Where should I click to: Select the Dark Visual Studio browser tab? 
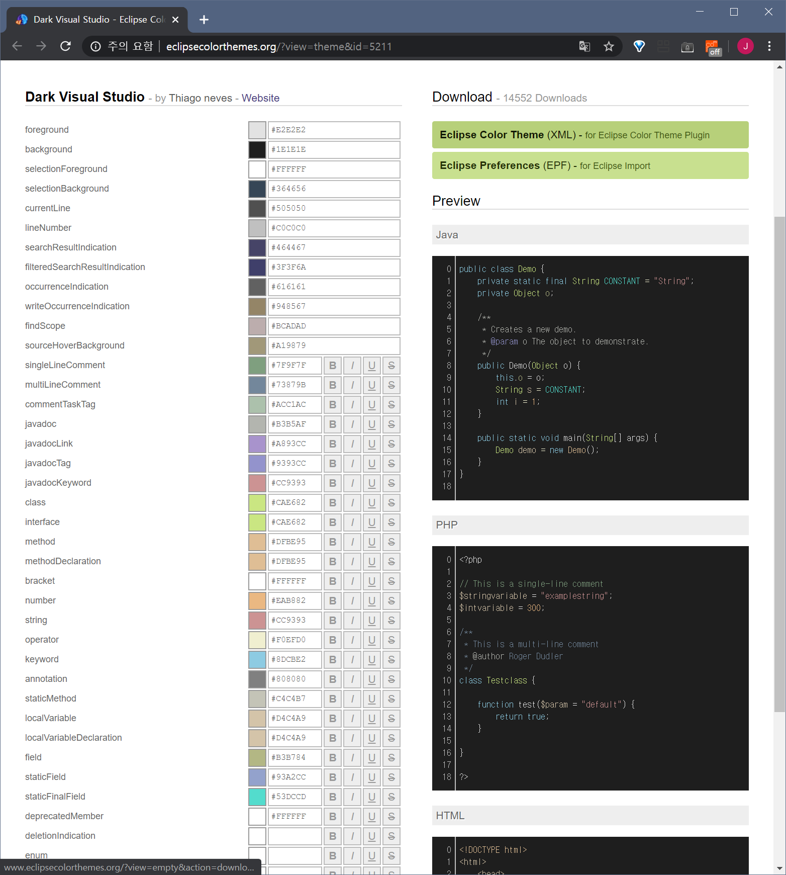pos(97,20)
